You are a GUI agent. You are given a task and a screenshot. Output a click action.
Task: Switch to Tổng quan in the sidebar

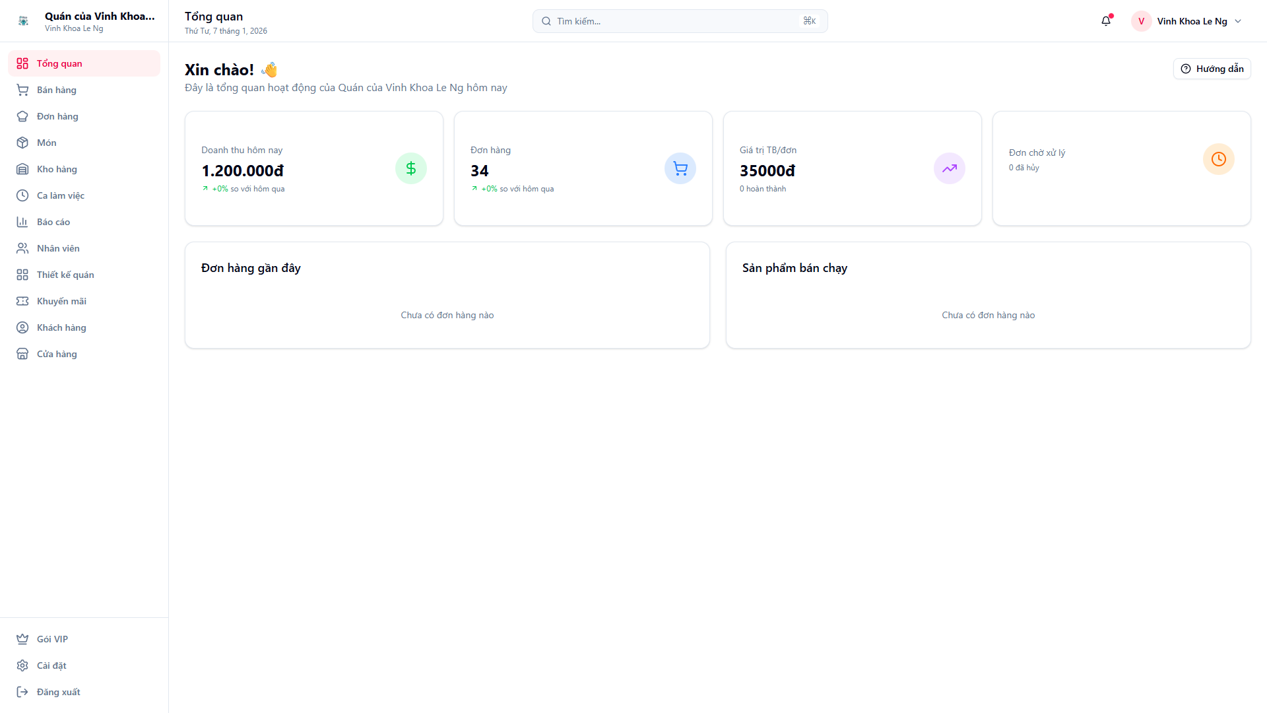[x=59, y=63]
